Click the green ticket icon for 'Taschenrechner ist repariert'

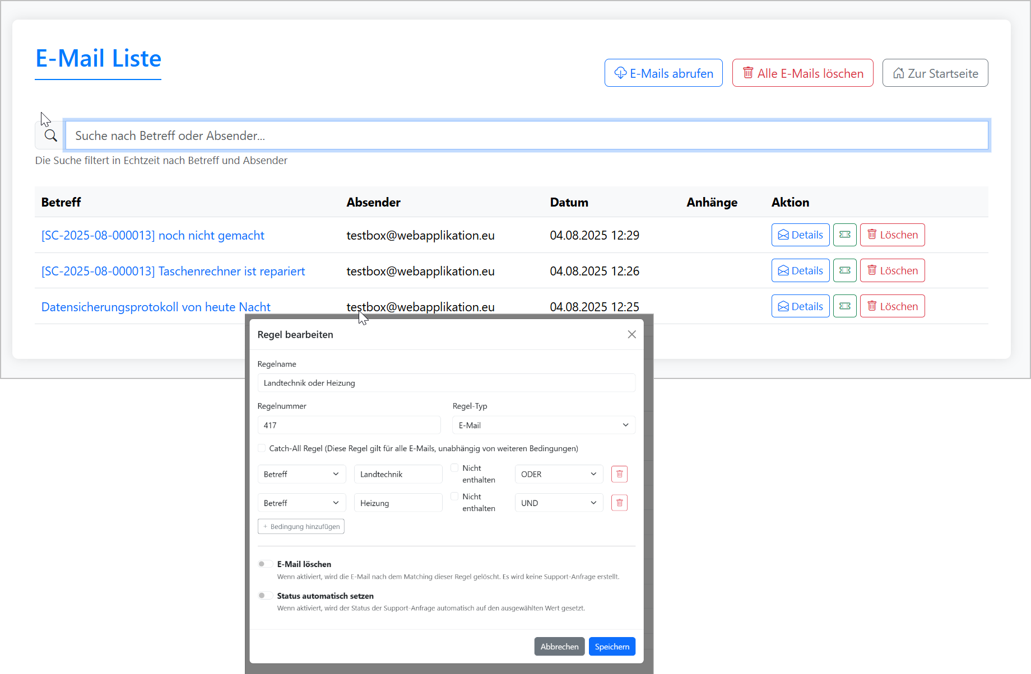[x=844, y=270]
